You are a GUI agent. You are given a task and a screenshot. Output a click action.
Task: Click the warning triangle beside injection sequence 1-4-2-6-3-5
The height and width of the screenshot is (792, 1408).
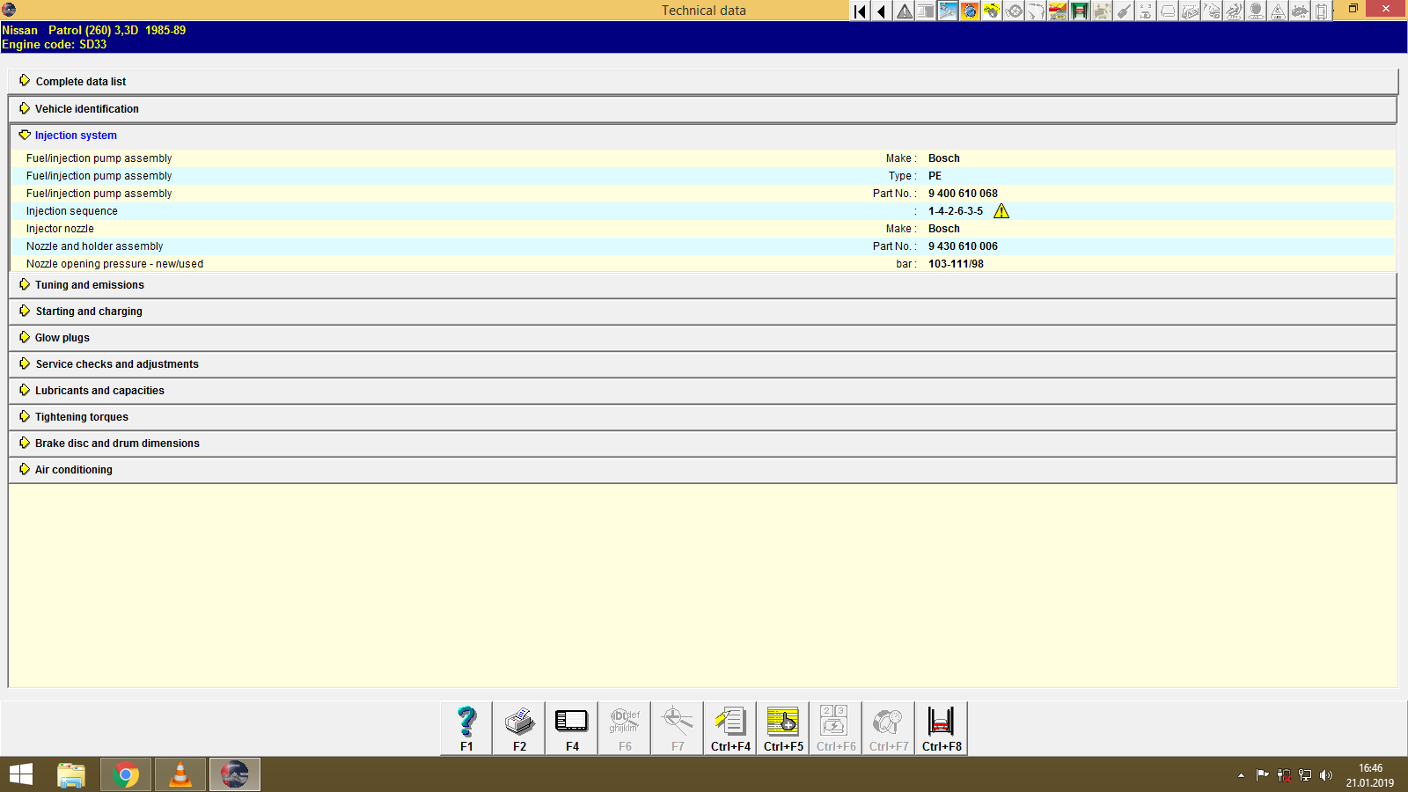(x=1001, y=211)
